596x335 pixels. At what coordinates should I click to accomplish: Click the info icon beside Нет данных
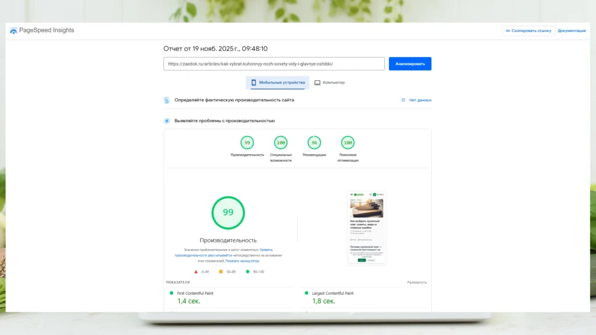tap(402, 99)
